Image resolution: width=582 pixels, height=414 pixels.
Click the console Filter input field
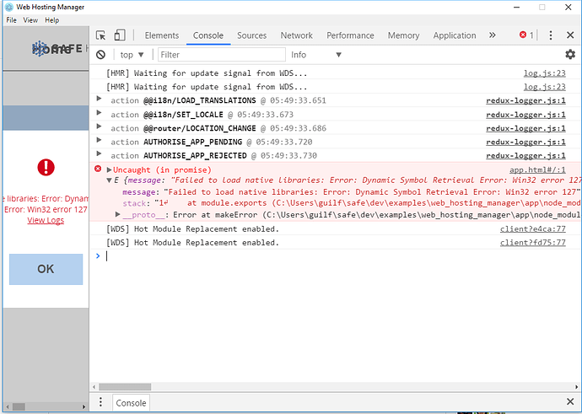(222, 55)
